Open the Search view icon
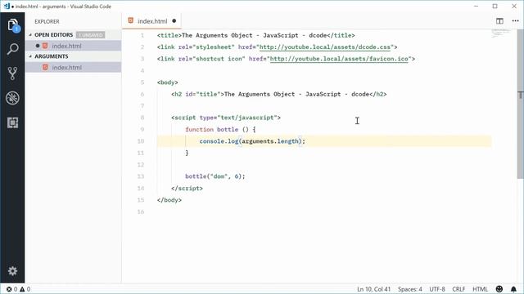Viewport: 524px width, 294px height. [x=12, y=49]
